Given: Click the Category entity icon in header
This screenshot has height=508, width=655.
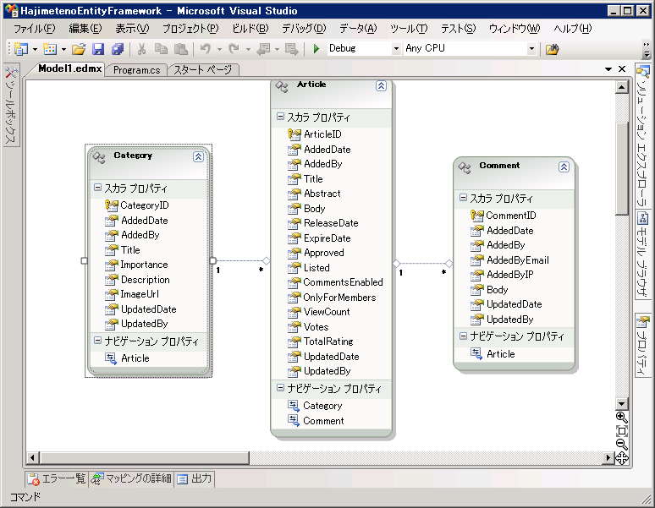Looking at the screenshot, I should point(99,158).
